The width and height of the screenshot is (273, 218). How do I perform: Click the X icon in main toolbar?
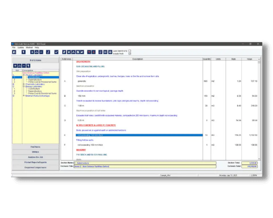pyautogui.click(x=69, y=52)
